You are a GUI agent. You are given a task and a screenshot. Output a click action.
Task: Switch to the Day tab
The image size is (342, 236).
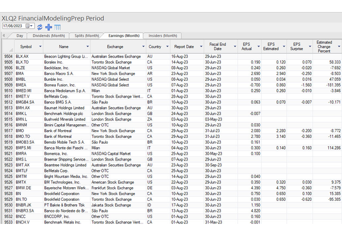point(19,36)
